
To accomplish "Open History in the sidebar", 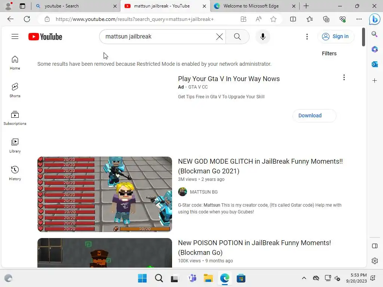I will 15,173.
